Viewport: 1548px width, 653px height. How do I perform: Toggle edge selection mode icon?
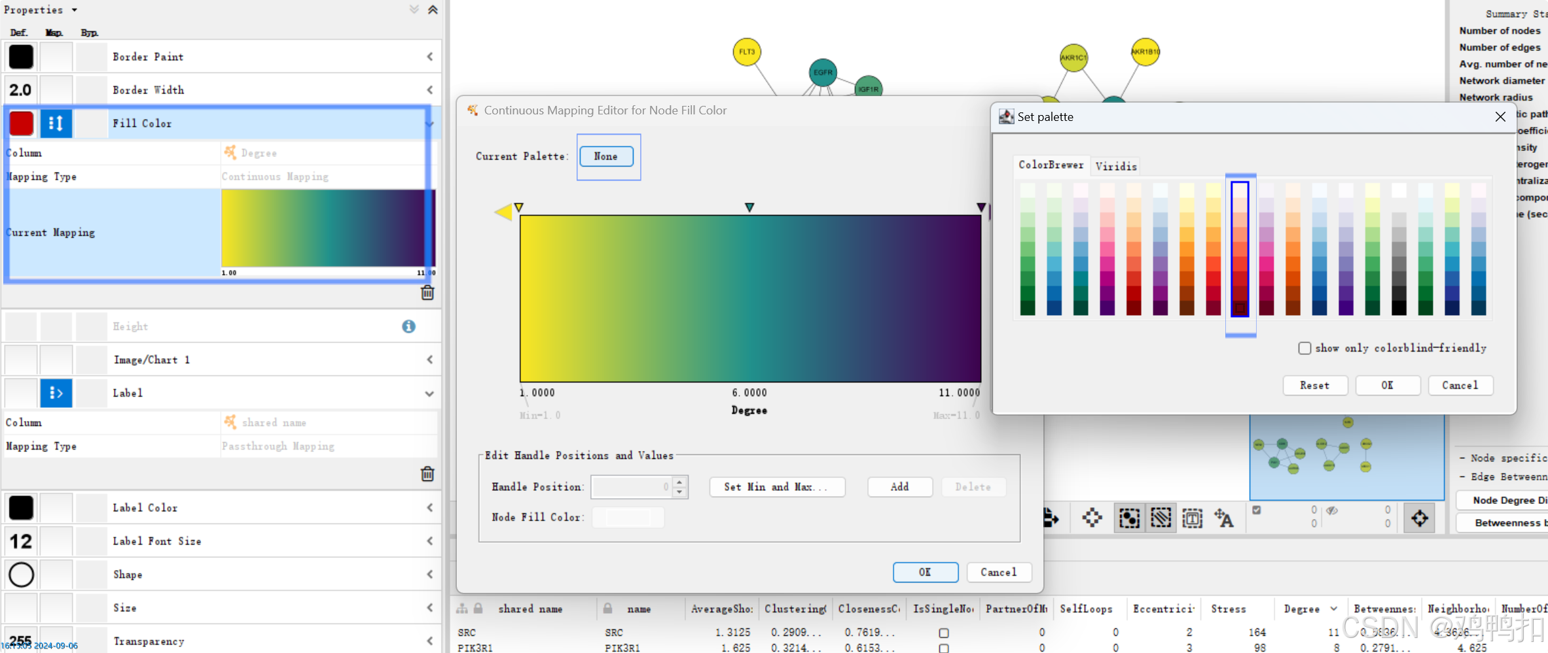1161,518
